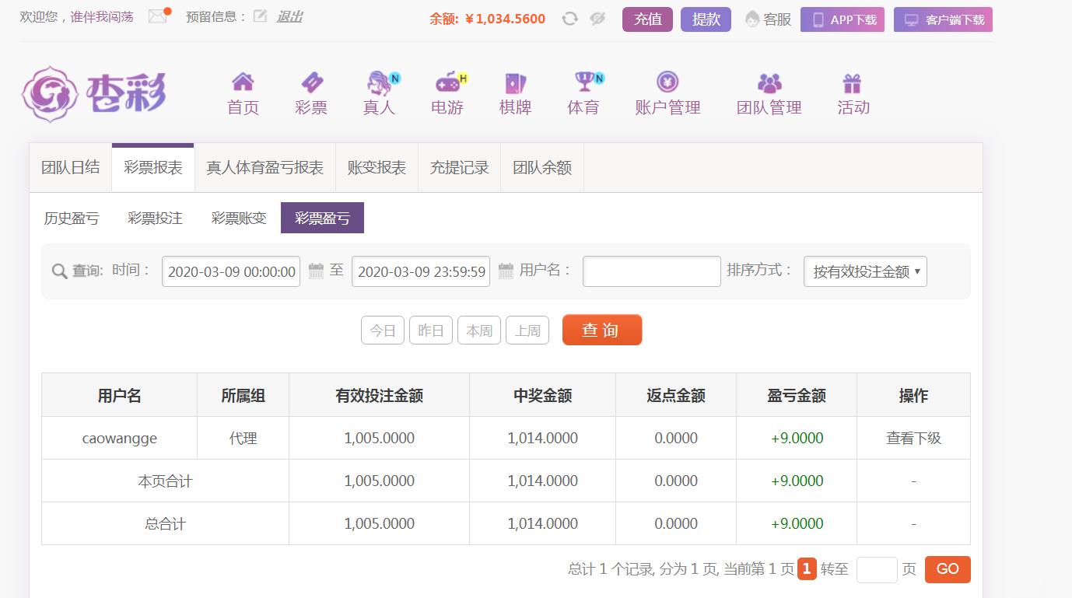Open the mail envelope message icon
Screen dimensions: 1072x598
[158, 16]
